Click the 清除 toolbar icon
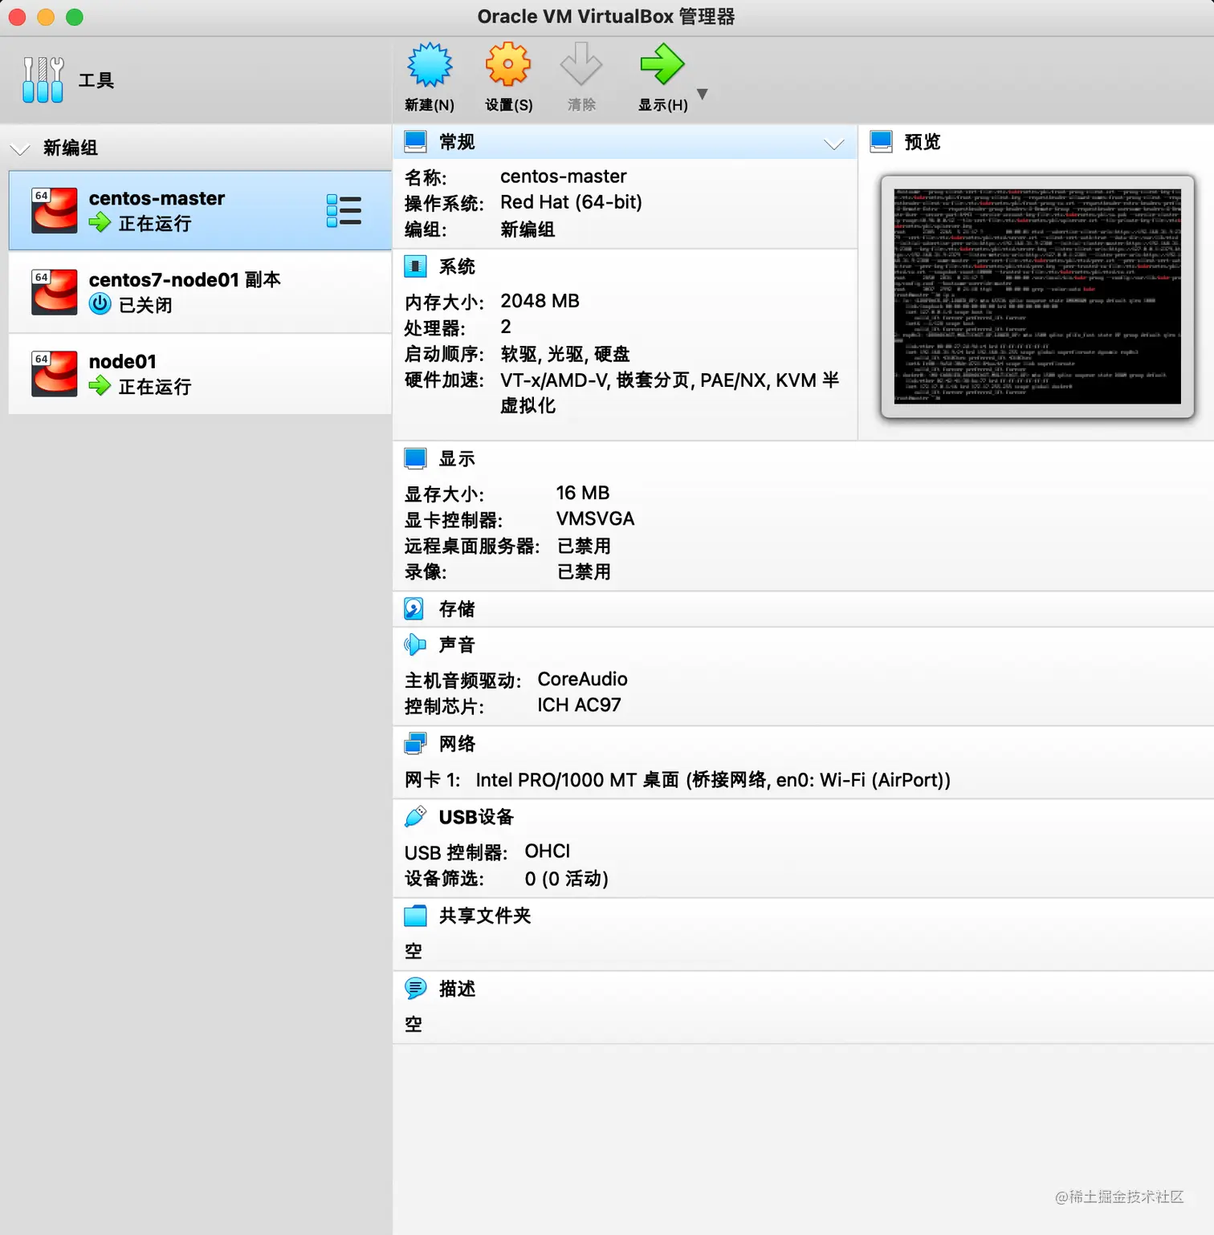1214x1235 pixels. 581,63
